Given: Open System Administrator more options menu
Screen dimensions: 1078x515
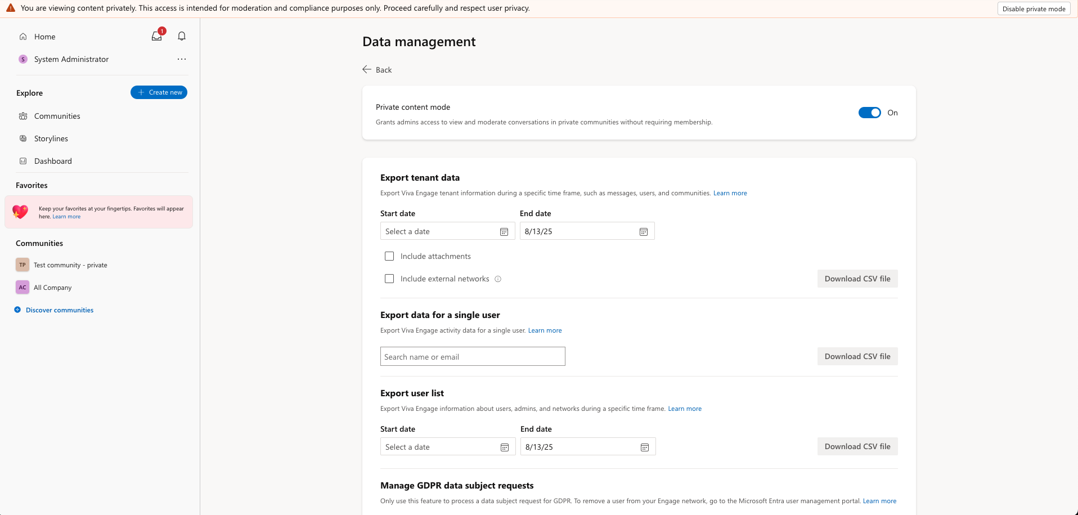Looking at the screenshot, I should [x=182, y=59].
